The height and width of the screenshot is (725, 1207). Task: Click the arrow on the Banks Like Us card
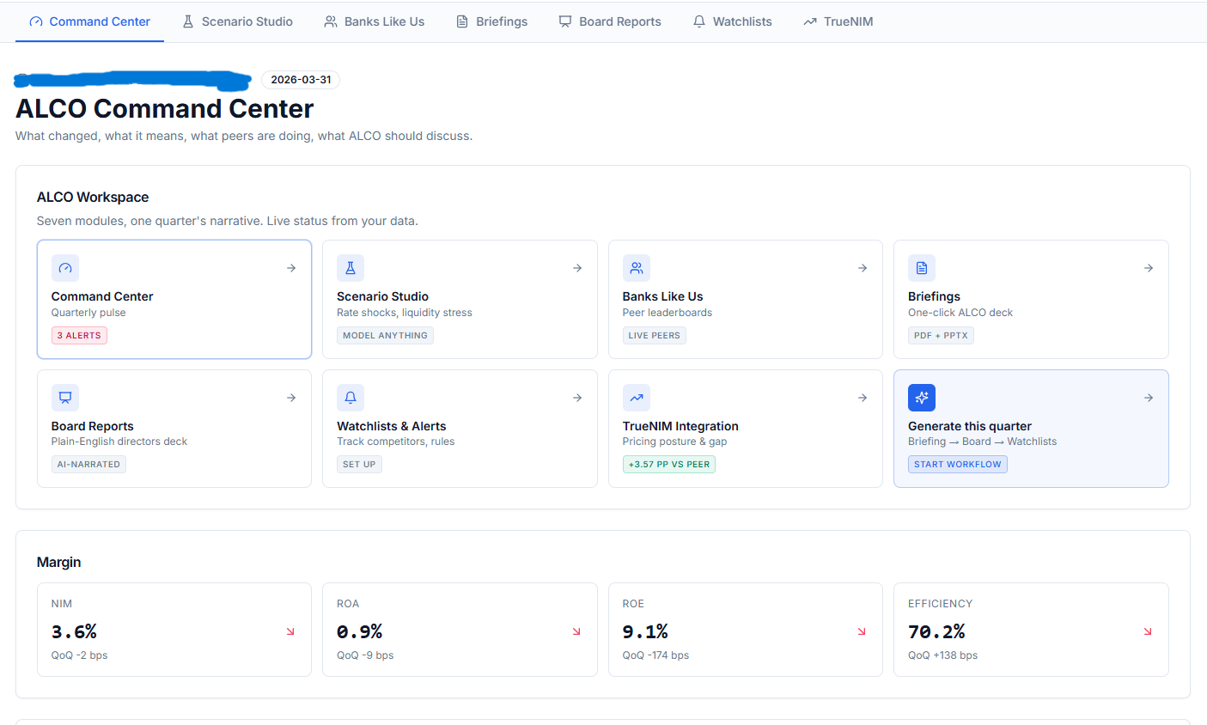point(863,268)
